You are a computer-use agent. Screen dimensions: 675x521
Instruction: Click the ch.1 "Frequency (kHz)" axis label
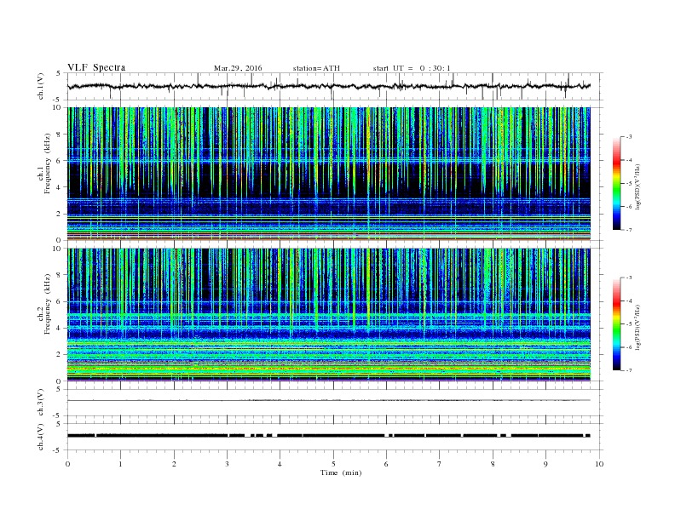coord(48,163)
